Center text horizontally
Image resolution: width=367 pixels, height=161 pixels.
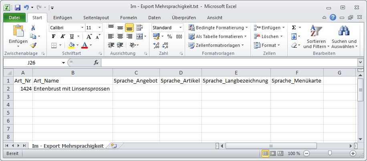120,36
